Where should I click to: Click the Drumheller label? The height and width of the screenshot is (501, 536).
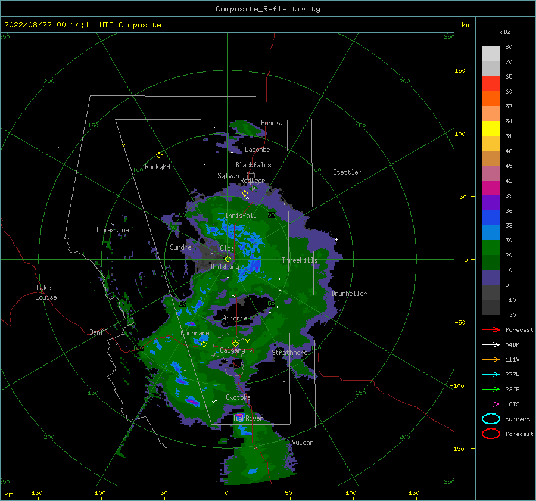click(349, 294)
